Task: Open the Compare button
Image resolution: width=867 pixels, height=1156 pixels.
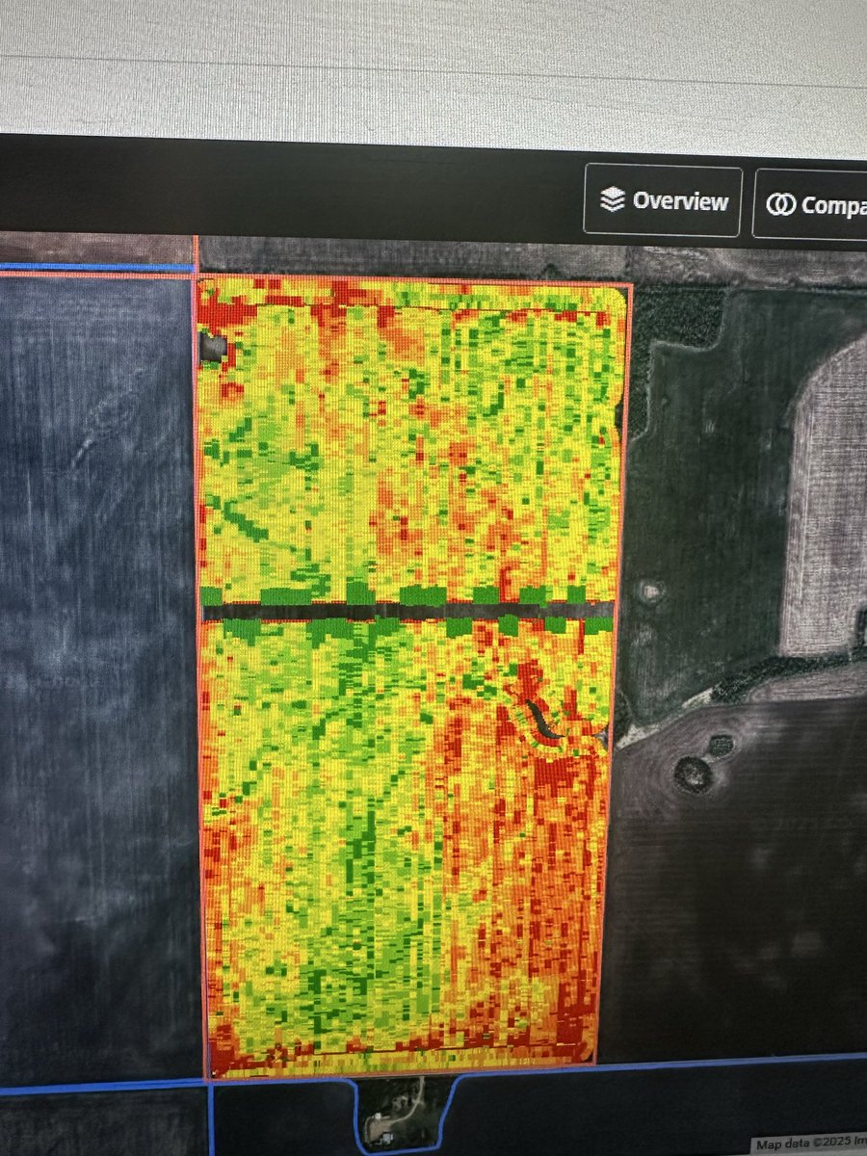Action: (x=810, y=204)
